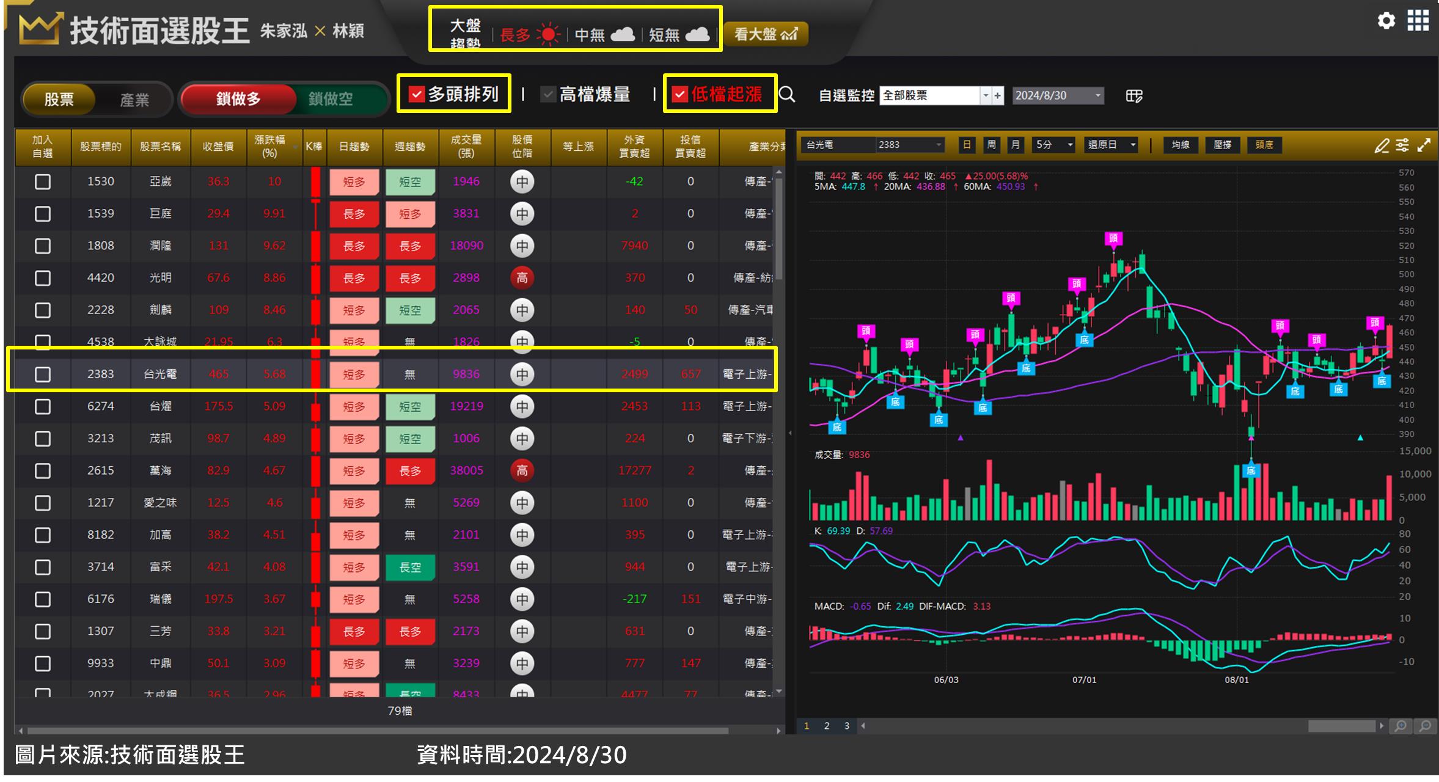Image resolution: width=1439 pixels, height=782 pixels.
Task: Open the settings gear icon
Action: [x=1386, y=21]
